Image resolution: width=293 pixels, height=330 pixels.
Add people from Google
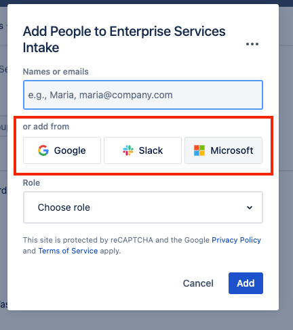tap(62, 150)
